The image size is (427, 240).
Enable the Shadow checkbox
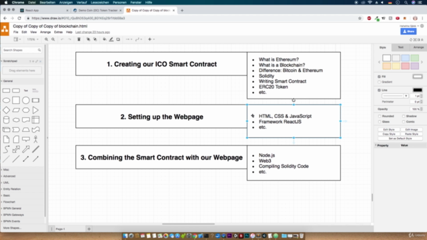tap(404, 116)
